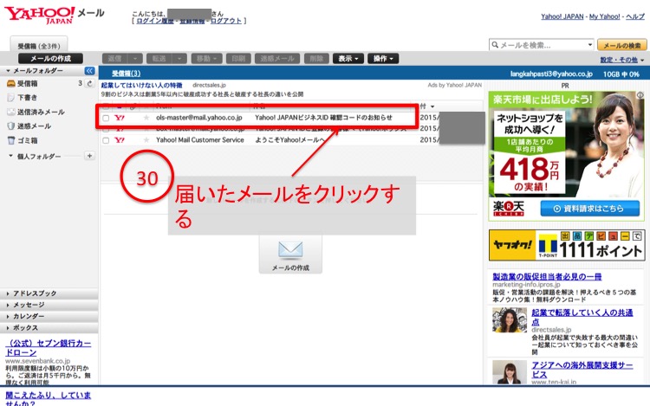Click the 資料請求はこちら button in the ad
The image size is (650, 406).
pos(589,209)
